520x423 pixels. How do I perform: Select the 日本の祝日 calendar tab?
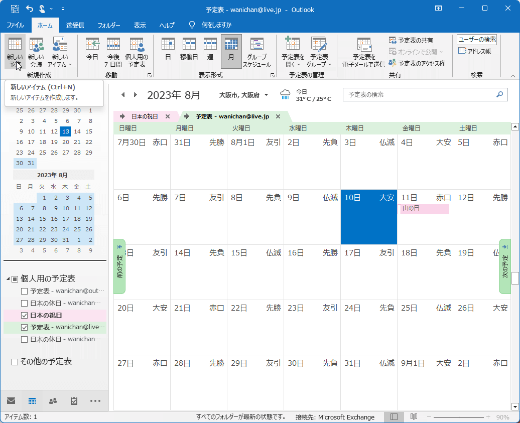point(144,116)
